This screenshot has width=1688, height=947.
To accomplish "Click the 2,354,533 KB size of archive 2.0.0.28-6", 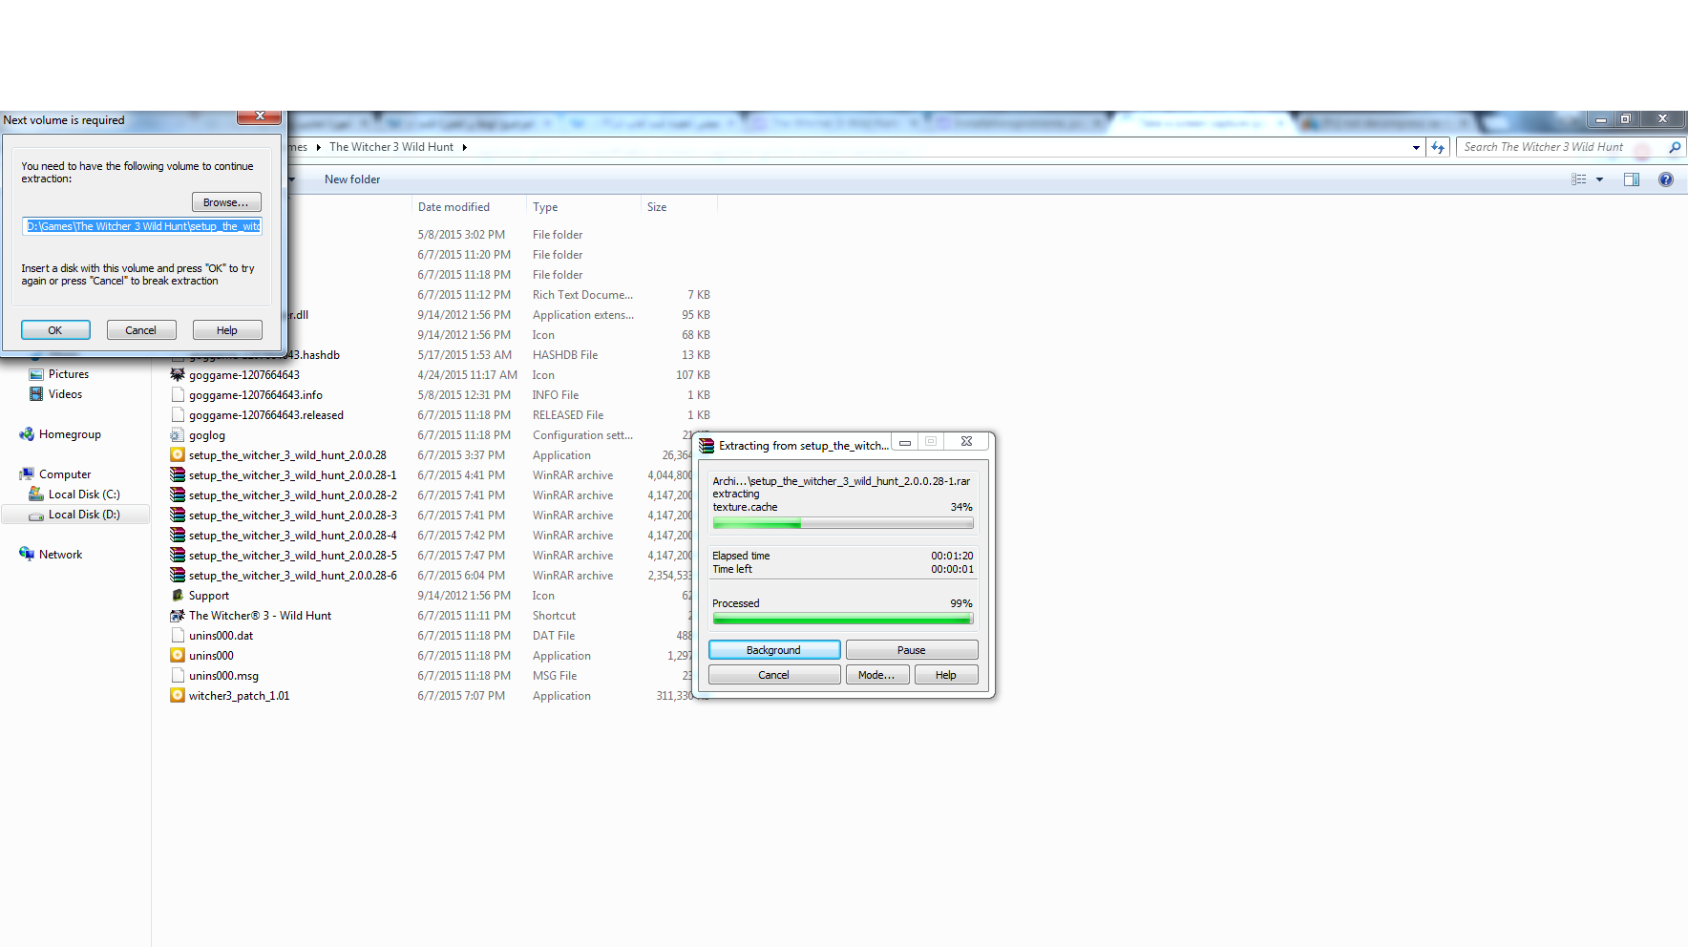I will coord(670,576).
